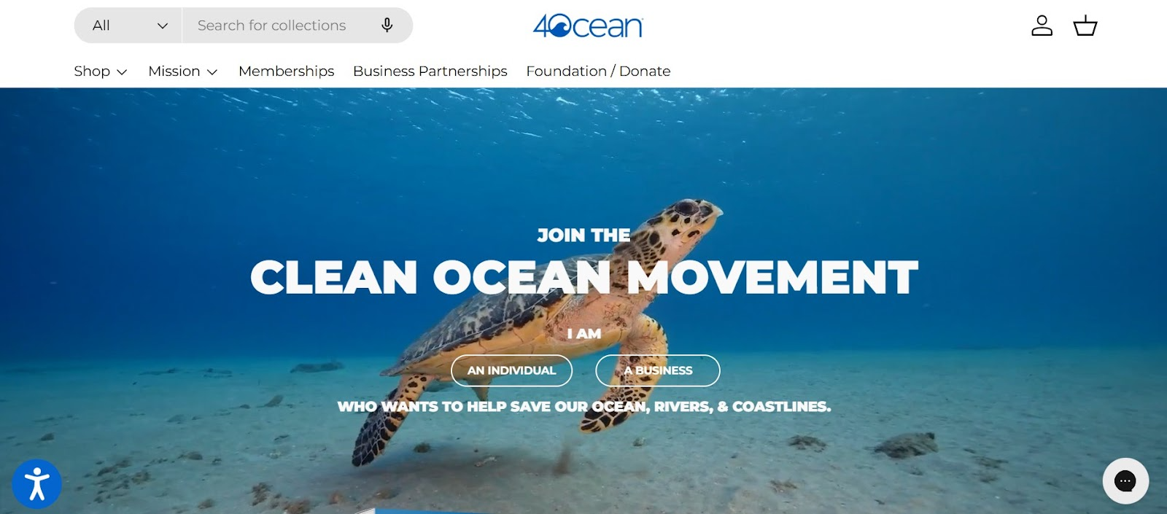Viewport: 1167px width, 514px height.
Task: Open the Memberships page
Action: [x=286, y=71]
